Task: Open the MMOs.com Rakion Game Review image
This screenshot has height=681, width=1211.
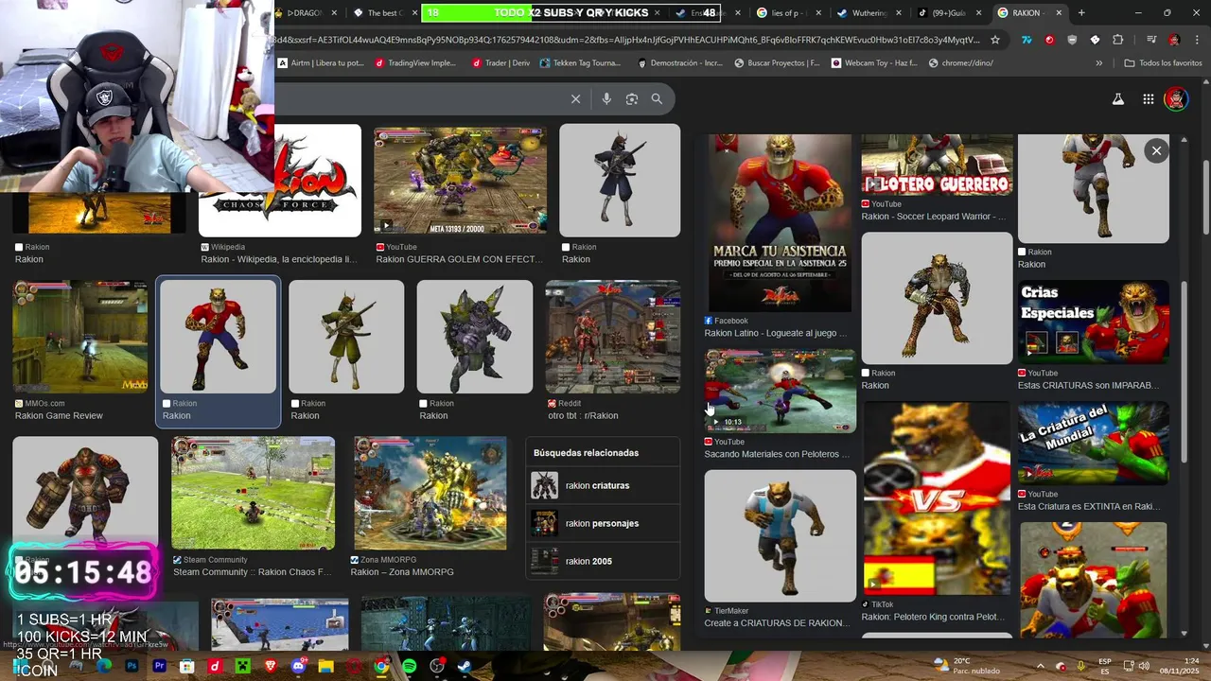Action: (79, 337)
